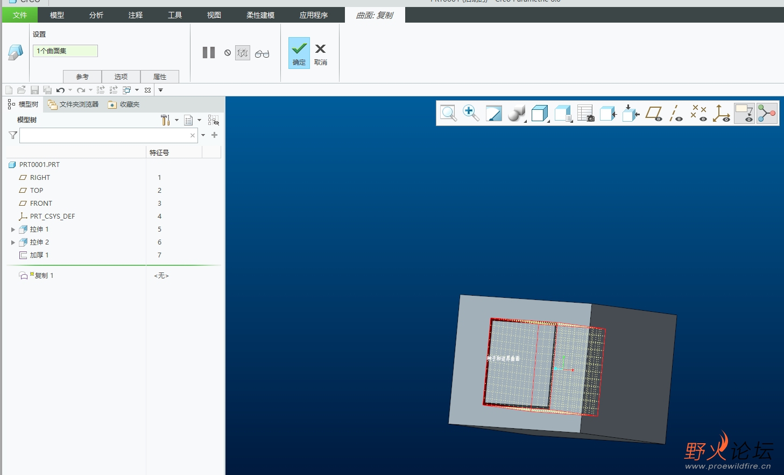Toggle spin center display
The width and height of the screenshot is (784, 475).
click(767, 113)
